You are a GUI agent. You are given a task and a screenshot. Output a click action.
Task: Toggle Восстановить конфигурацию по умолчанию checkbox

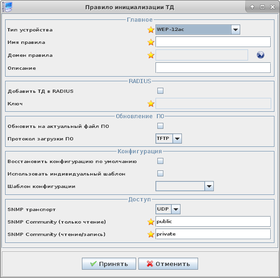coord(160,161)
